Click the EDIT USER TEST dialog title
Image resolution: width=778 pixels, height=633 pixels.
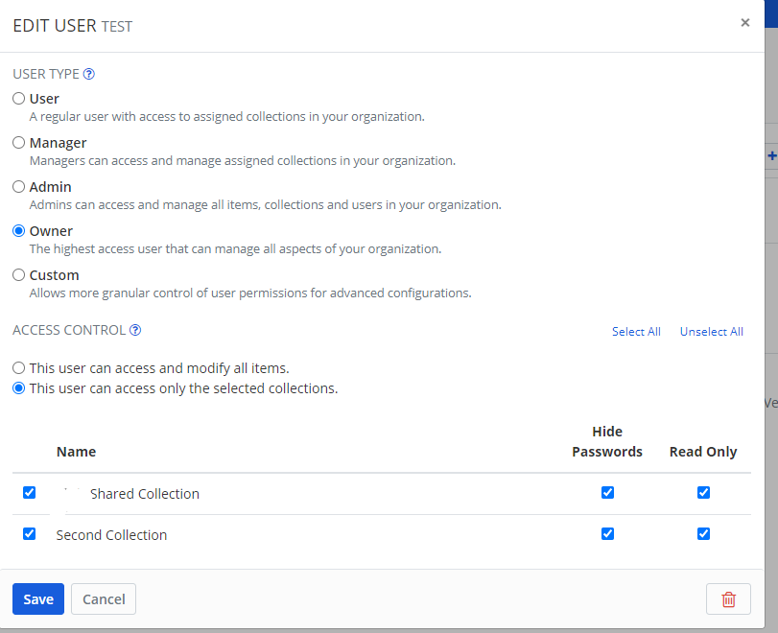click(73, 26)
